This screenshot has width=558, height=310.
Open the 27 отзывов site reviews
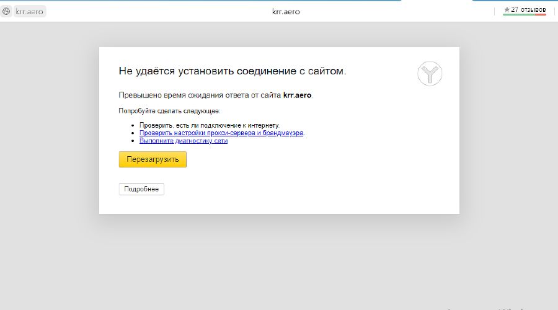coord(528,9)
